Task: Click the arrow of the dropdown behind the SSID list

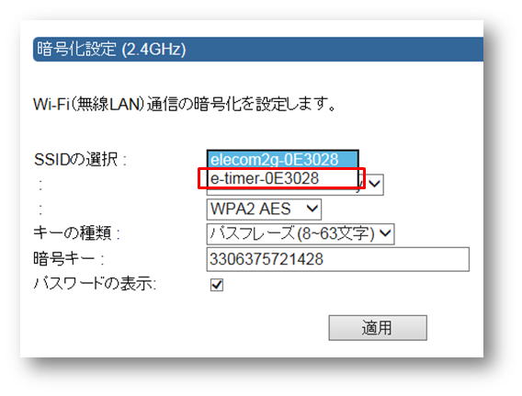Action: tap(375, 184)
